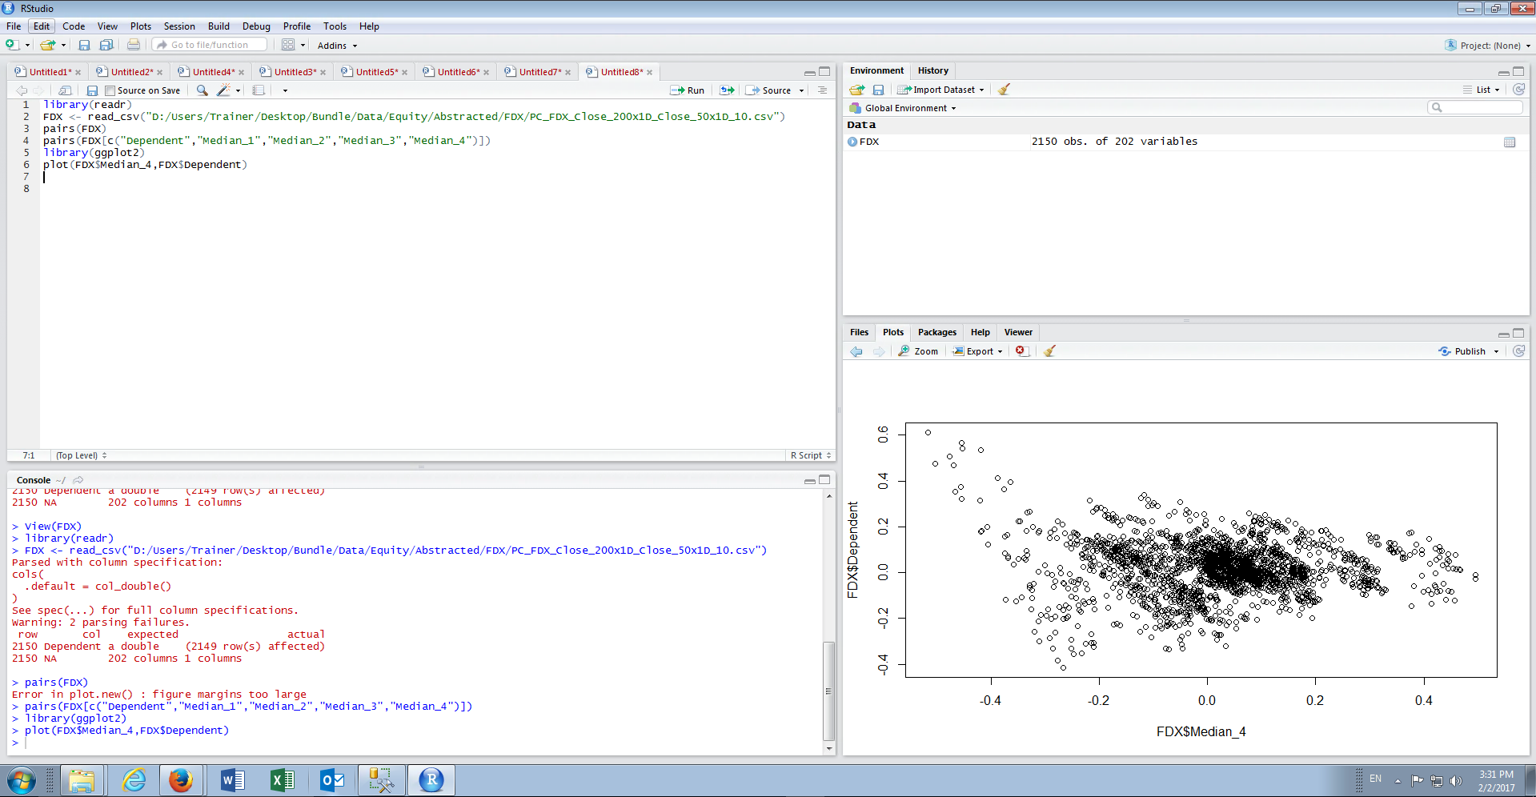Screen dimensions: 1536x797
Task: Open the Edit menu
Action: point(42,26)
